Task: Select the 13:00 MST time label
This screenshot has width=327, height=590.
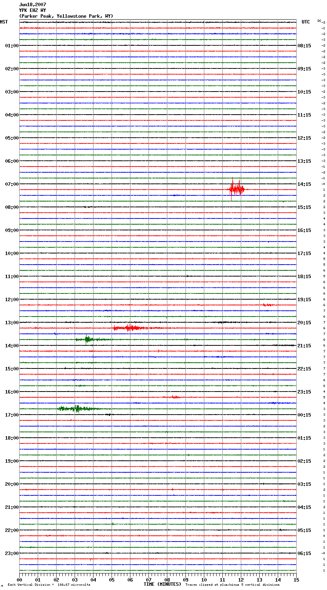Action: (12, 323)
